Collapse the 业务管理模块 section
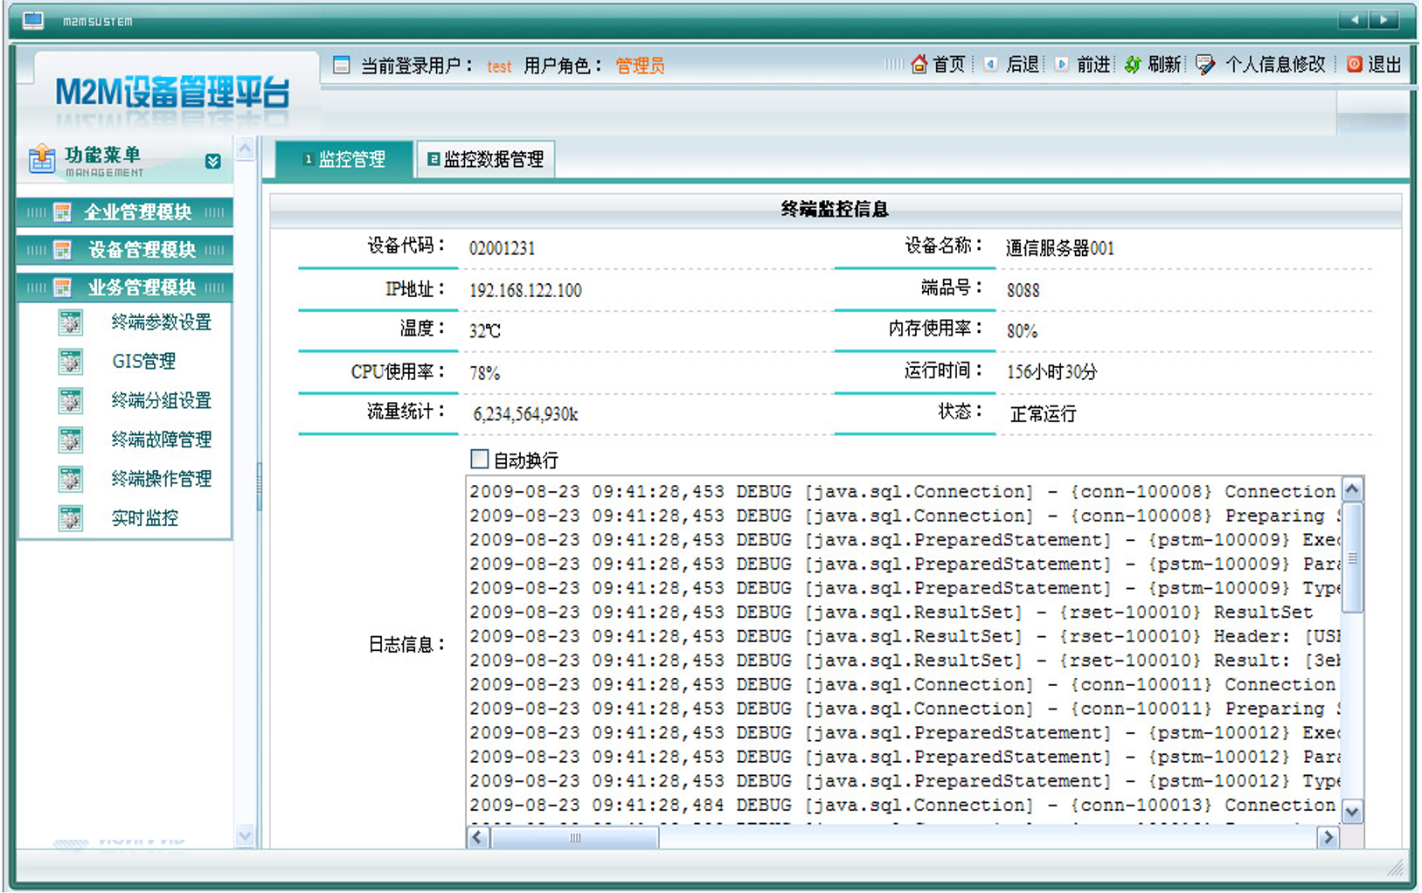1422x893 pixels. pos(125,287)
